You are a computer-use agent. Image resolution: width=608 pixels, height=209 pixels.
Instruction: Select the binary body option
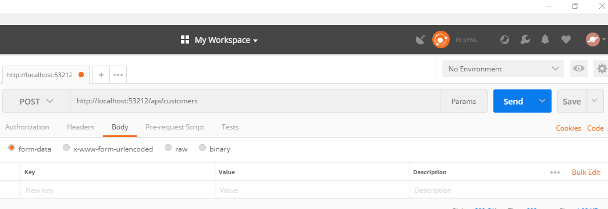[215, 149]
